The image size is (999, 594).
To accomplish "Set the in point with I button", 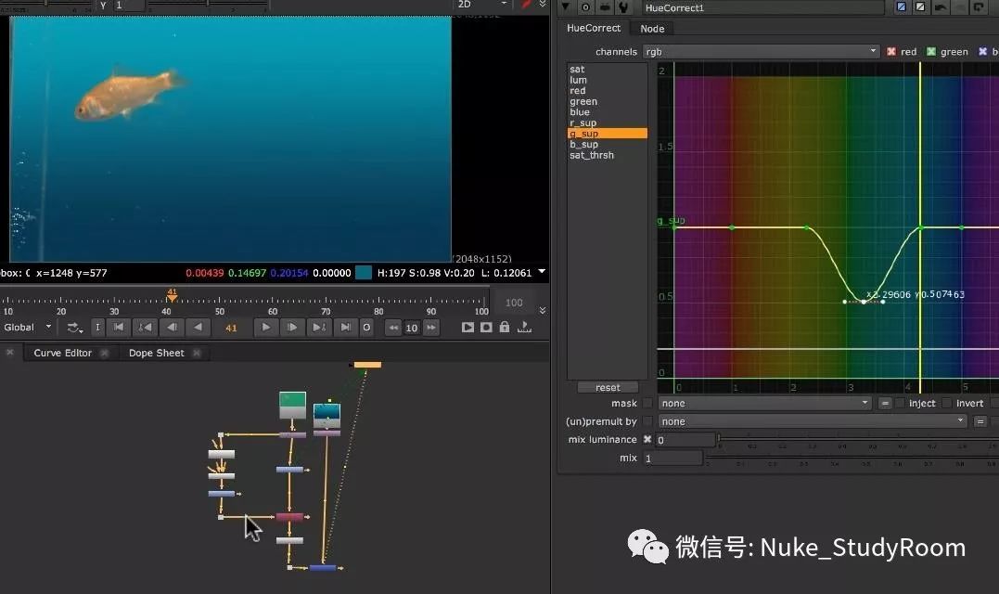I will [x=97, y=328].
